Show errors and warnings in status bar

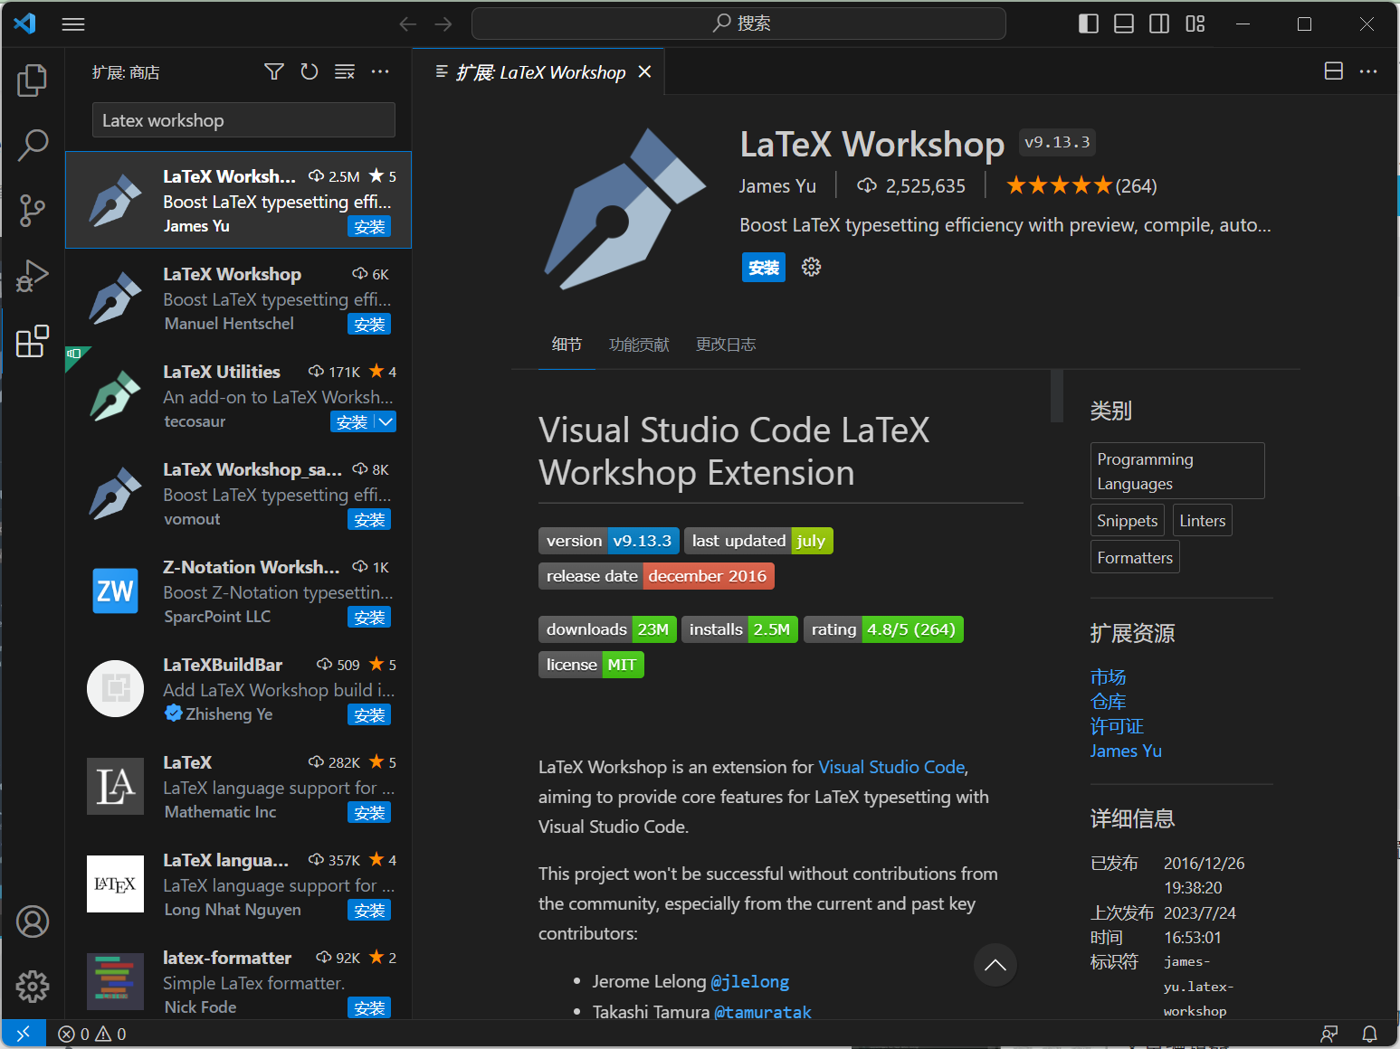coord(92,1034)
